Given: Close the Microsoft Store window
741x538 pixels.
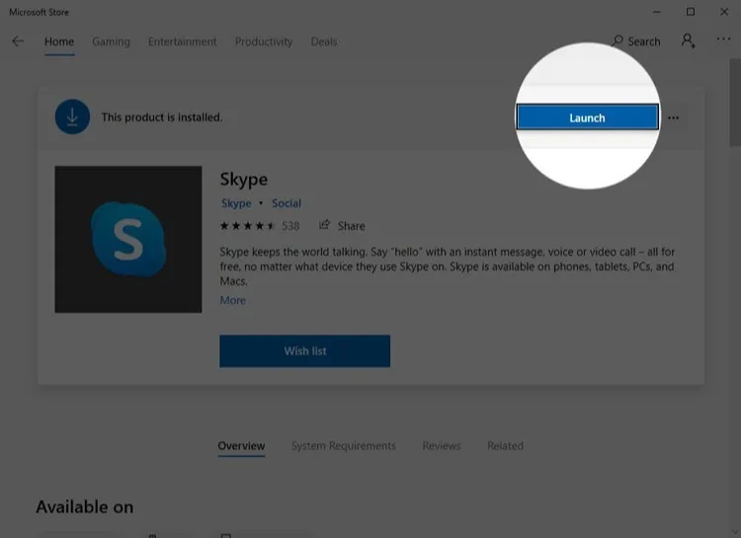Looking at the screenshot, I should (724, 12).
